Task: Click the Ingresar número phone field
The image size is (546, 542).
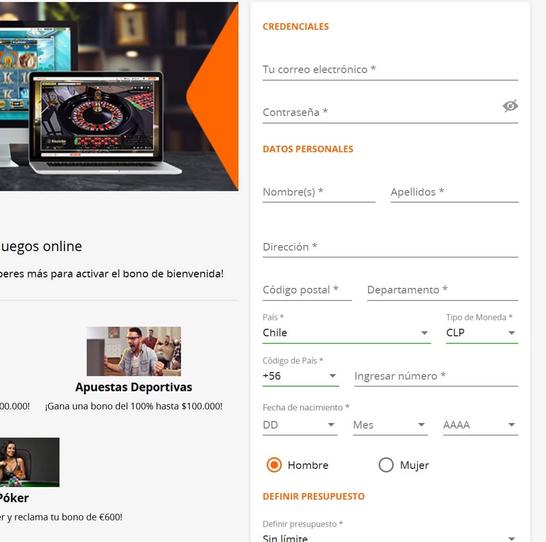Action: tap(436, 377)
